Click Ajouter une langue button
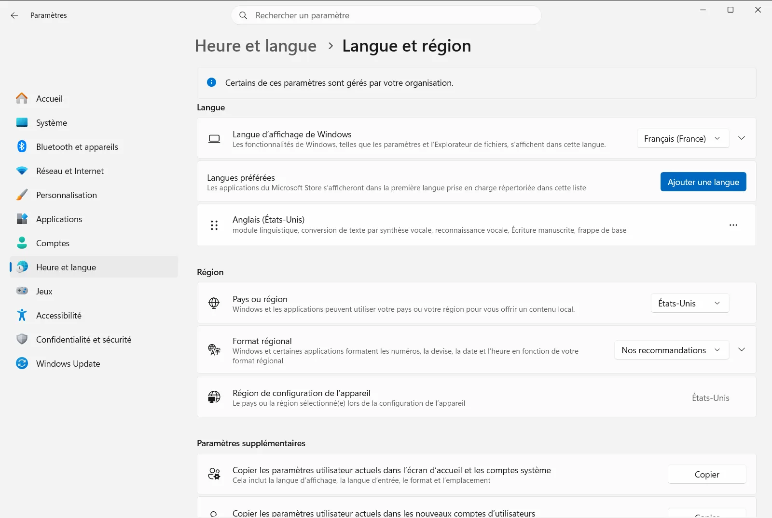This screenshot has height=518, width=772. coord(703,182)
